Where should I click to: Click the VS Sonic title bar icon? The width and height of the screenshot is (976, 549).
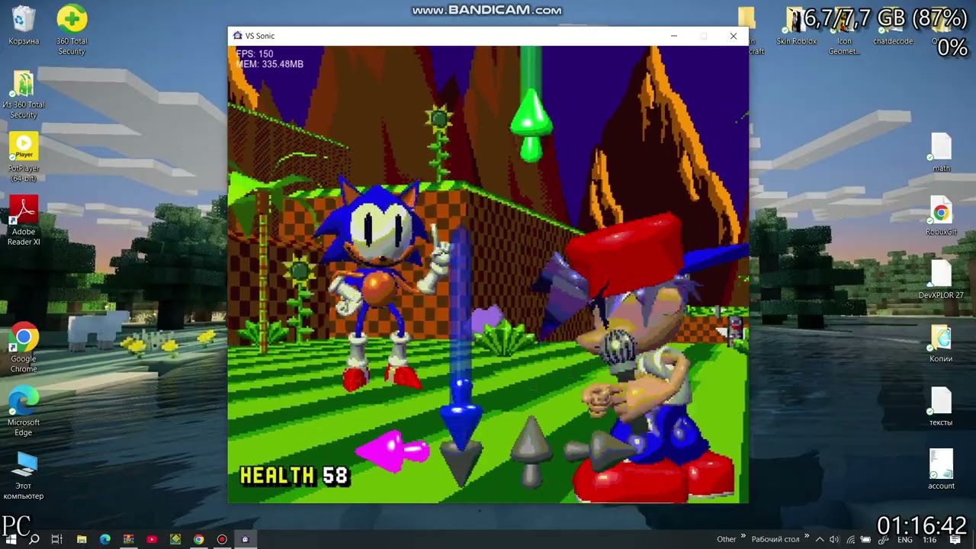237,36
